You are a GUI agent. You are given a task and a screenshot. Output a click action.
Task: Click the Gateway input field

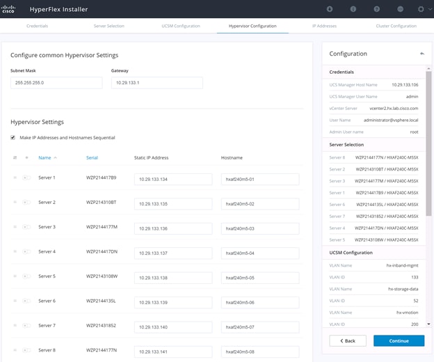pos(157,83)
